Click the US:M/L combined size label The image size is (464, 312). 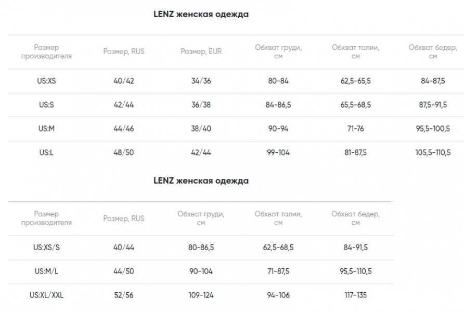pos(46,271)
